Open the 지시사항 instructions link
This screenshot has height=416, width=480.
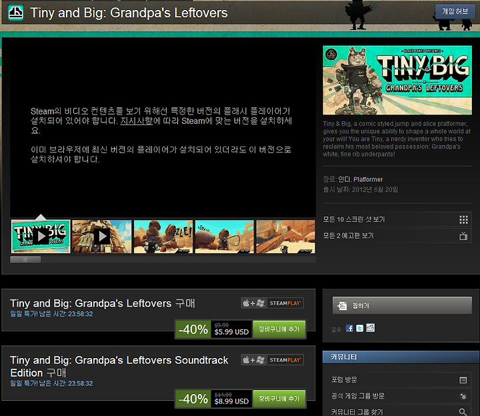click(x=136, y=121)
